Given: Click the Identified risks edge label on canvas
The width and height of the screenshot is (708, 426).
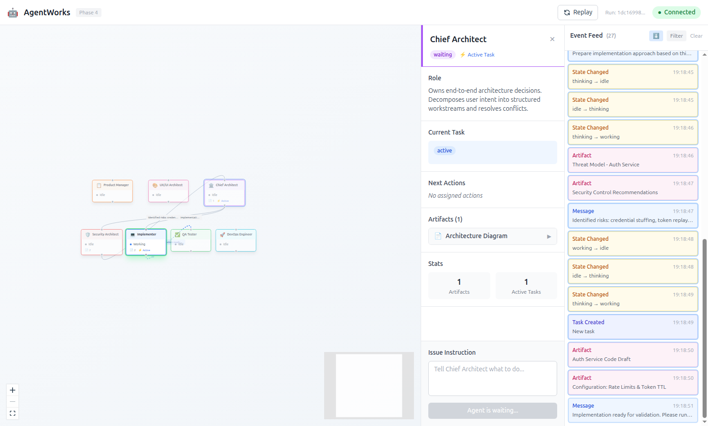Looking at the screenshot, I should tap(163, 217).
